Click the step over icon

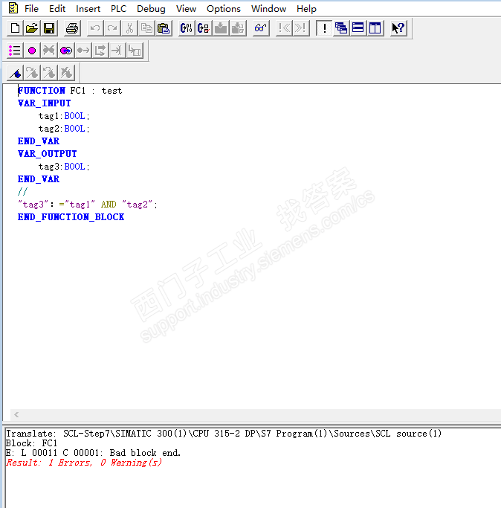point(100,51)
